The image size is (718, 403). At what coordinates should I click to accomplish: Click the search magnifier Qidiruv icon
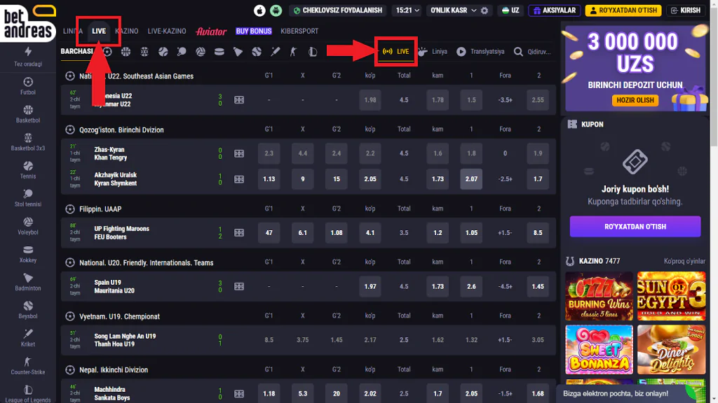coord(518,52)
